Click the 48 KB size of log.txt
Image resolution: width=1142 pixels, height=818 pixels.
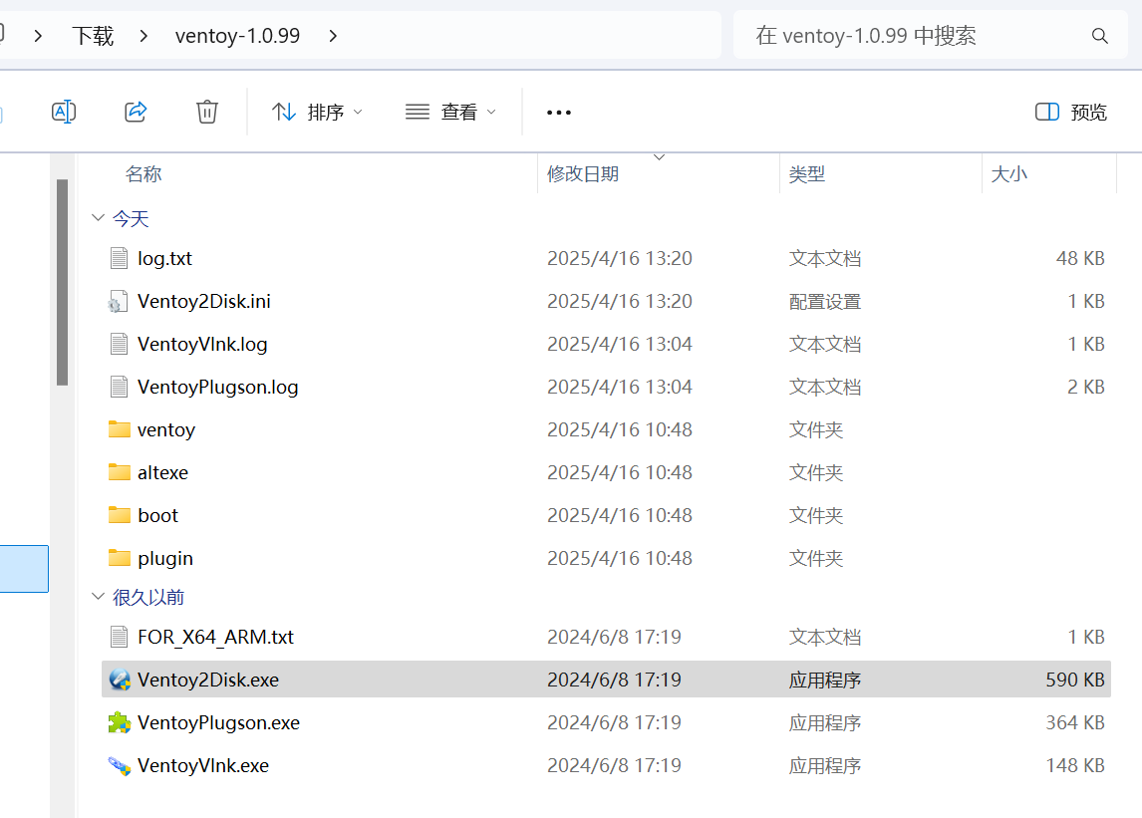pyautogui.click(x=1080, y=259)
